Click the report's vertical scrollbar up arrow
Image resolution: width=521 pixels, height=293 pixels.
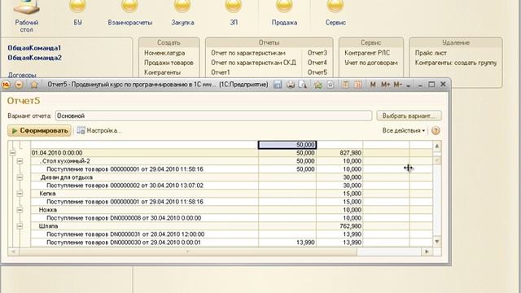pos(437,146)
